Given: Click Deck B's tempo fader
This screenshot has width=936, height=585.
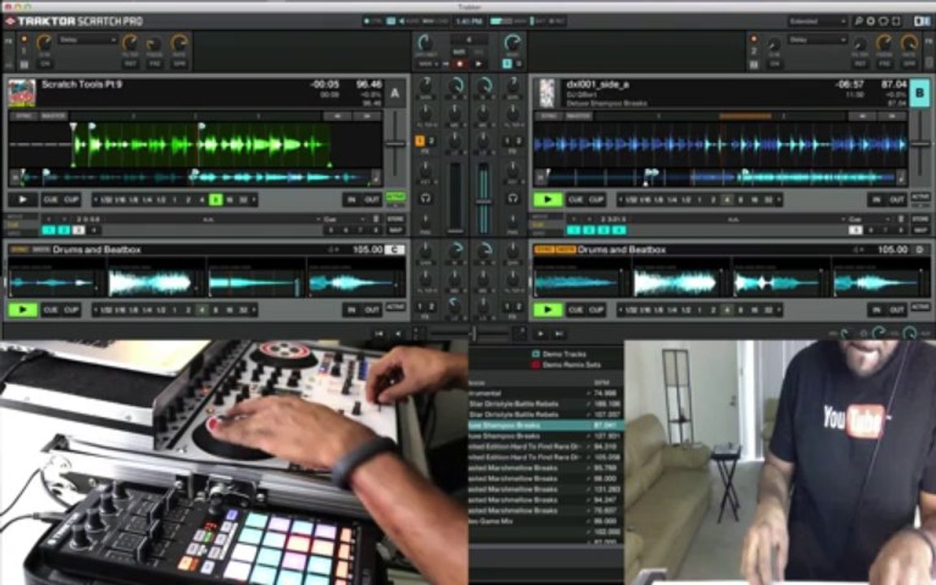Looking at the screenshot, I should tap(920, 143).
